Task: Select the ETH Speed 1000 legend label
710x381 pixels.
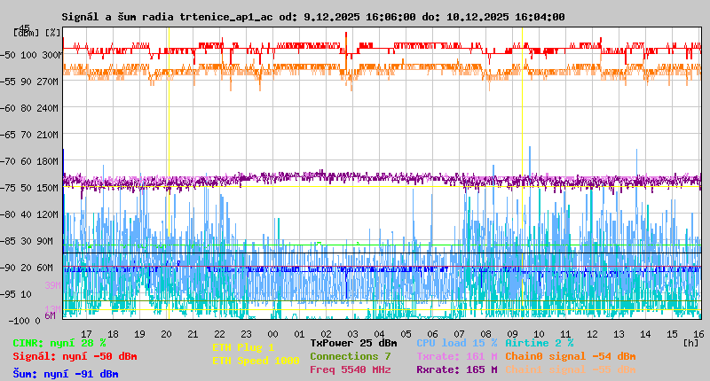Action: tap(256, 361)
